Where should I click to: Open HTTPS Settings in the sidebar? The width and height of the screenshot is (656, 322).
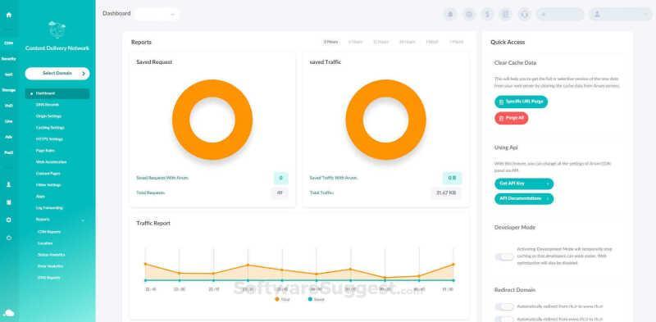click(49, 139)
